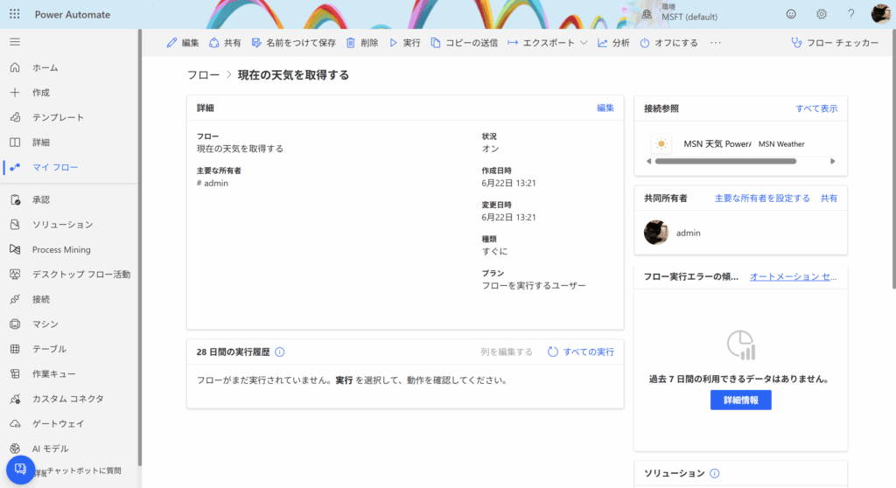
Task: Open the chatbot question bubble button
Action: pos(21,470)
